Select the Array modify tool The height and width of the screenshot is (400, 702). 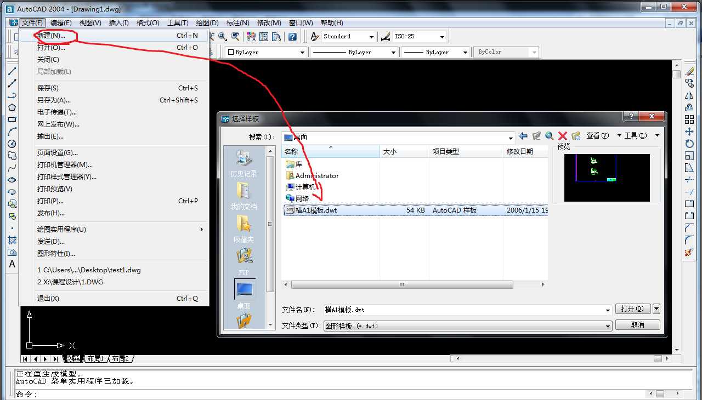[x=689, y=119]
